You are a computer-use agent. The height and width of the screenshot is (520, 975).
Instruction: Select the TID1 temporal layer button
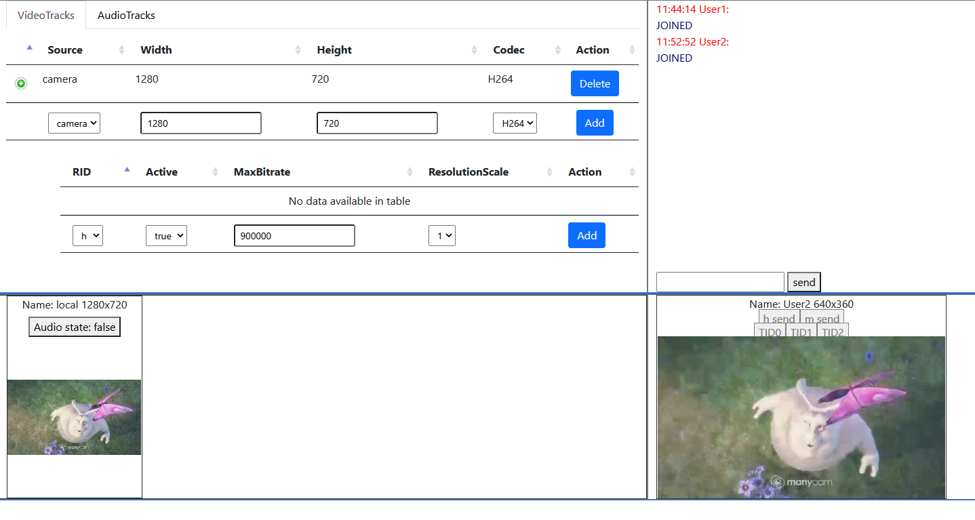point(801,332)
